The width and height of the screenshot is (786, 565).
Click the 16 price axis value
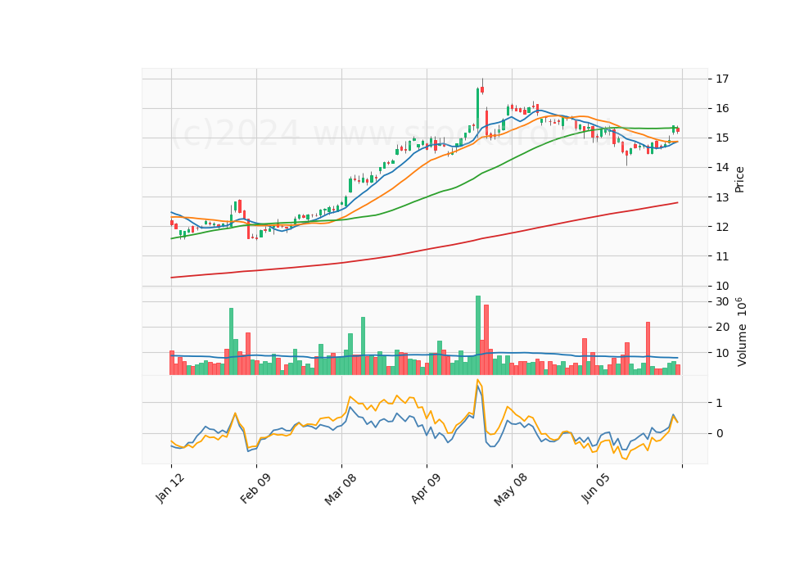(722, 109)
